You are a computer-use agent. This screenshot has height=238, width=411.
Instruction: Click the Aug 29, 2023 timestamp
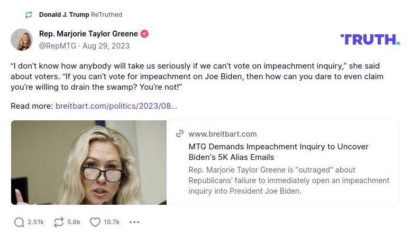coord(106,46)
